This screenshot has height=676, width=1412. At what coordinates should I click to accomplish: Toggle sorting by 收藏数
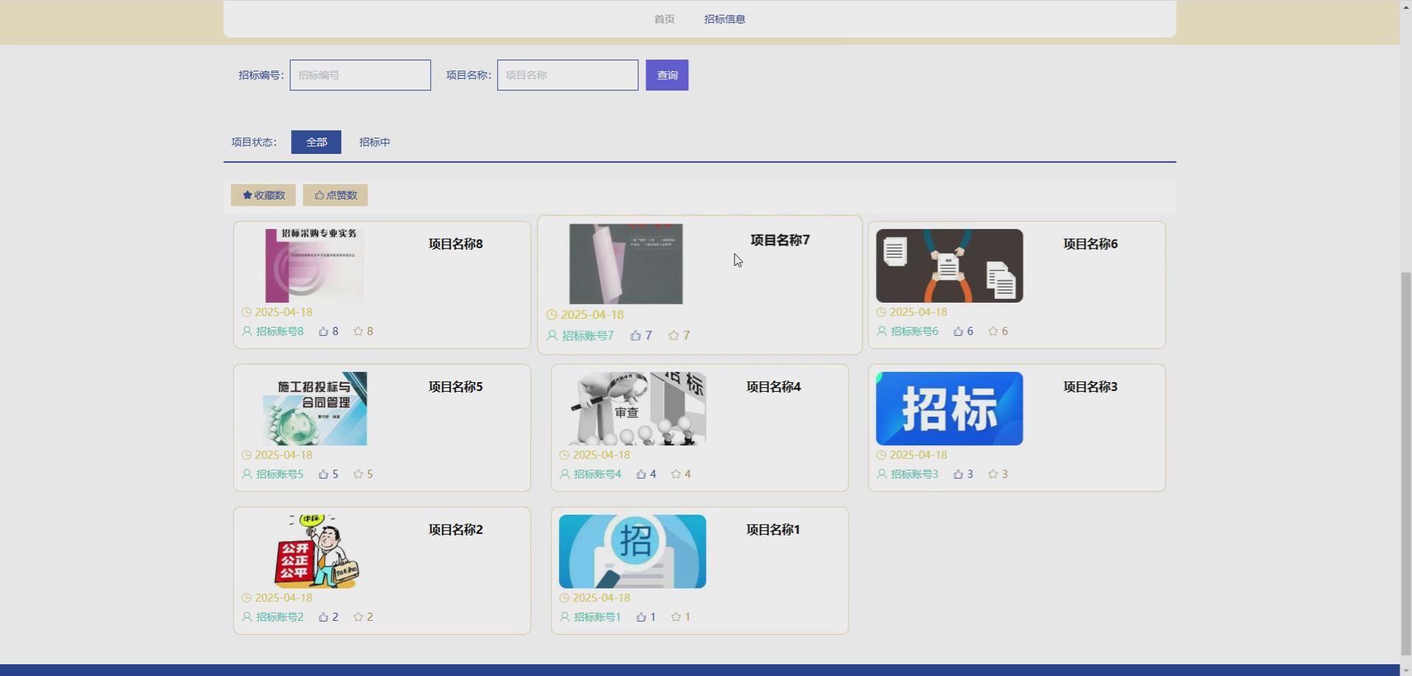tap(263, 195)
